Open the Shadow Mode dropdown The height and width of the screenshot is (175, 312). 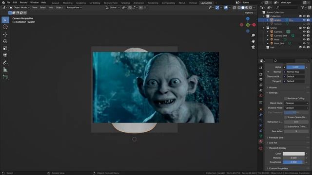(x=296, y=108)
